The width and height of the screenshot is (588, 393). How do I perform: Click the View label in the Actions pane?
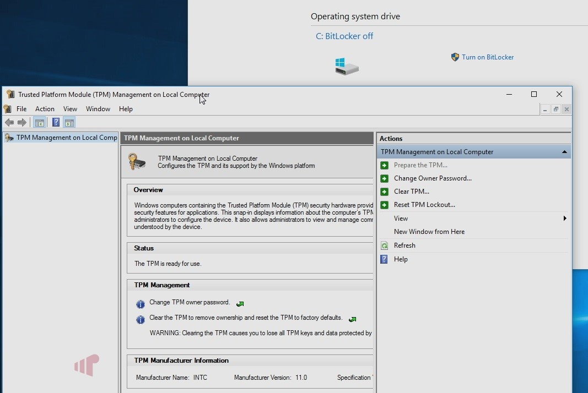pyautogui.click(x=401, y=219)
